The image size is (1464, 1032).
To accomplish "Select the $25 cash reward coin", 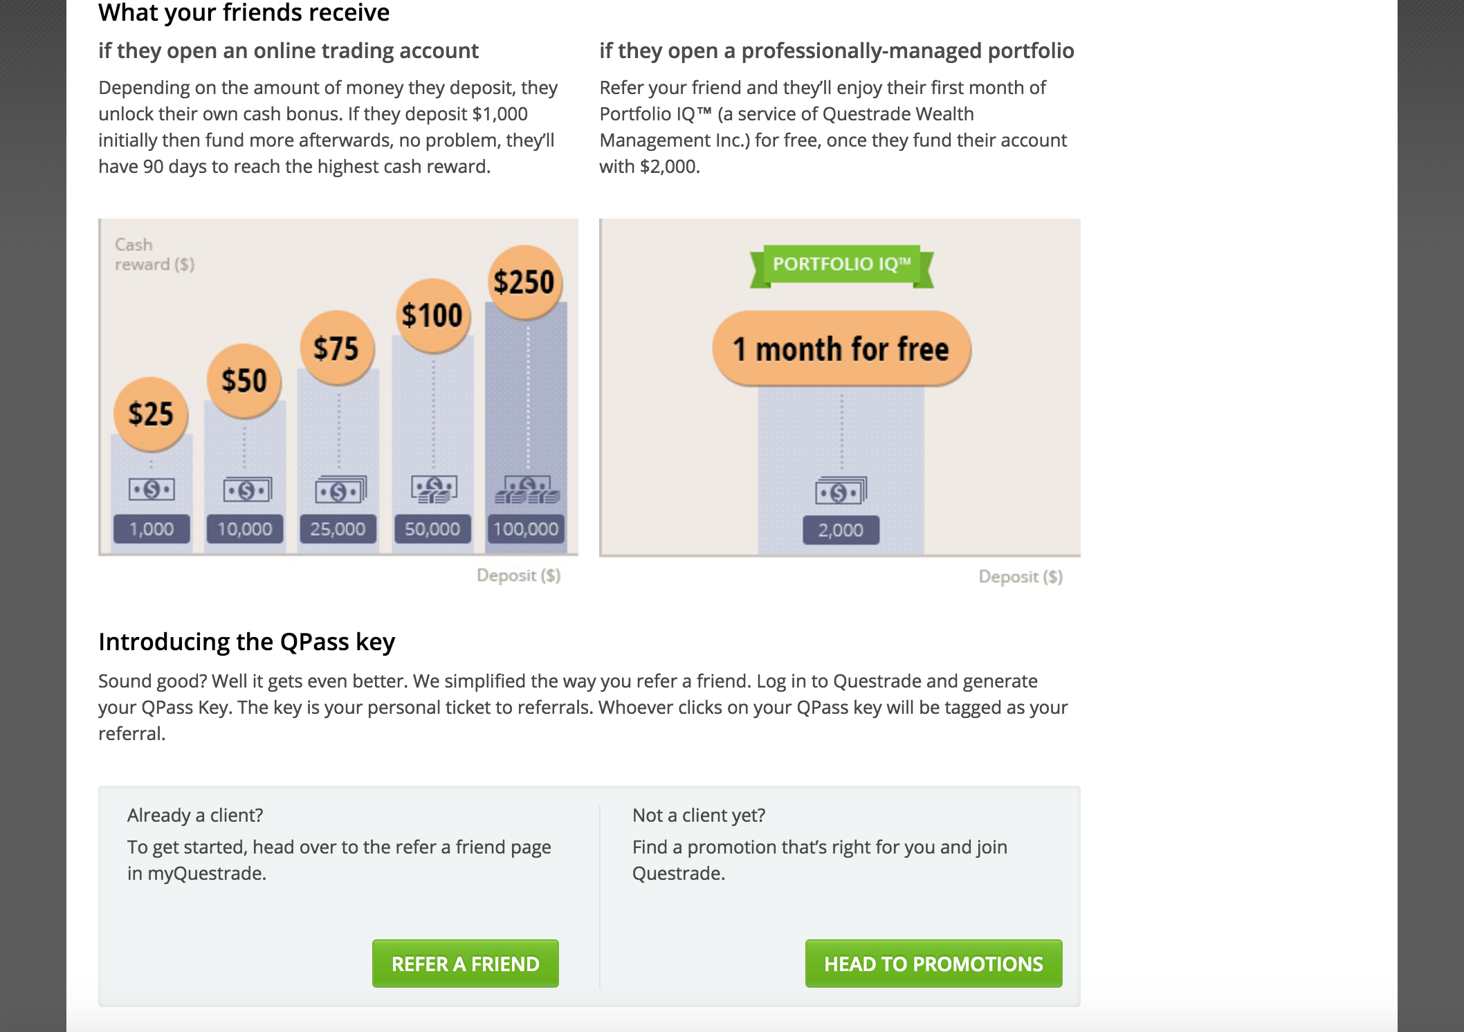I will click(x=151, y=414).
